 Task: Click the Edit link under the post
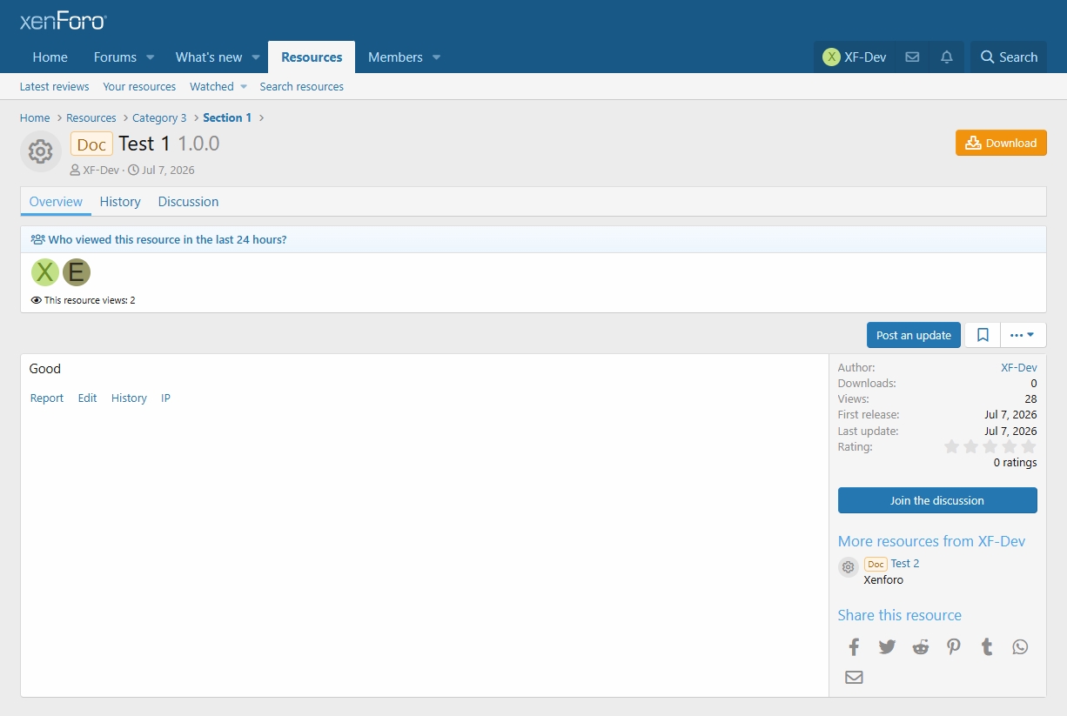[x=87, y=398]
